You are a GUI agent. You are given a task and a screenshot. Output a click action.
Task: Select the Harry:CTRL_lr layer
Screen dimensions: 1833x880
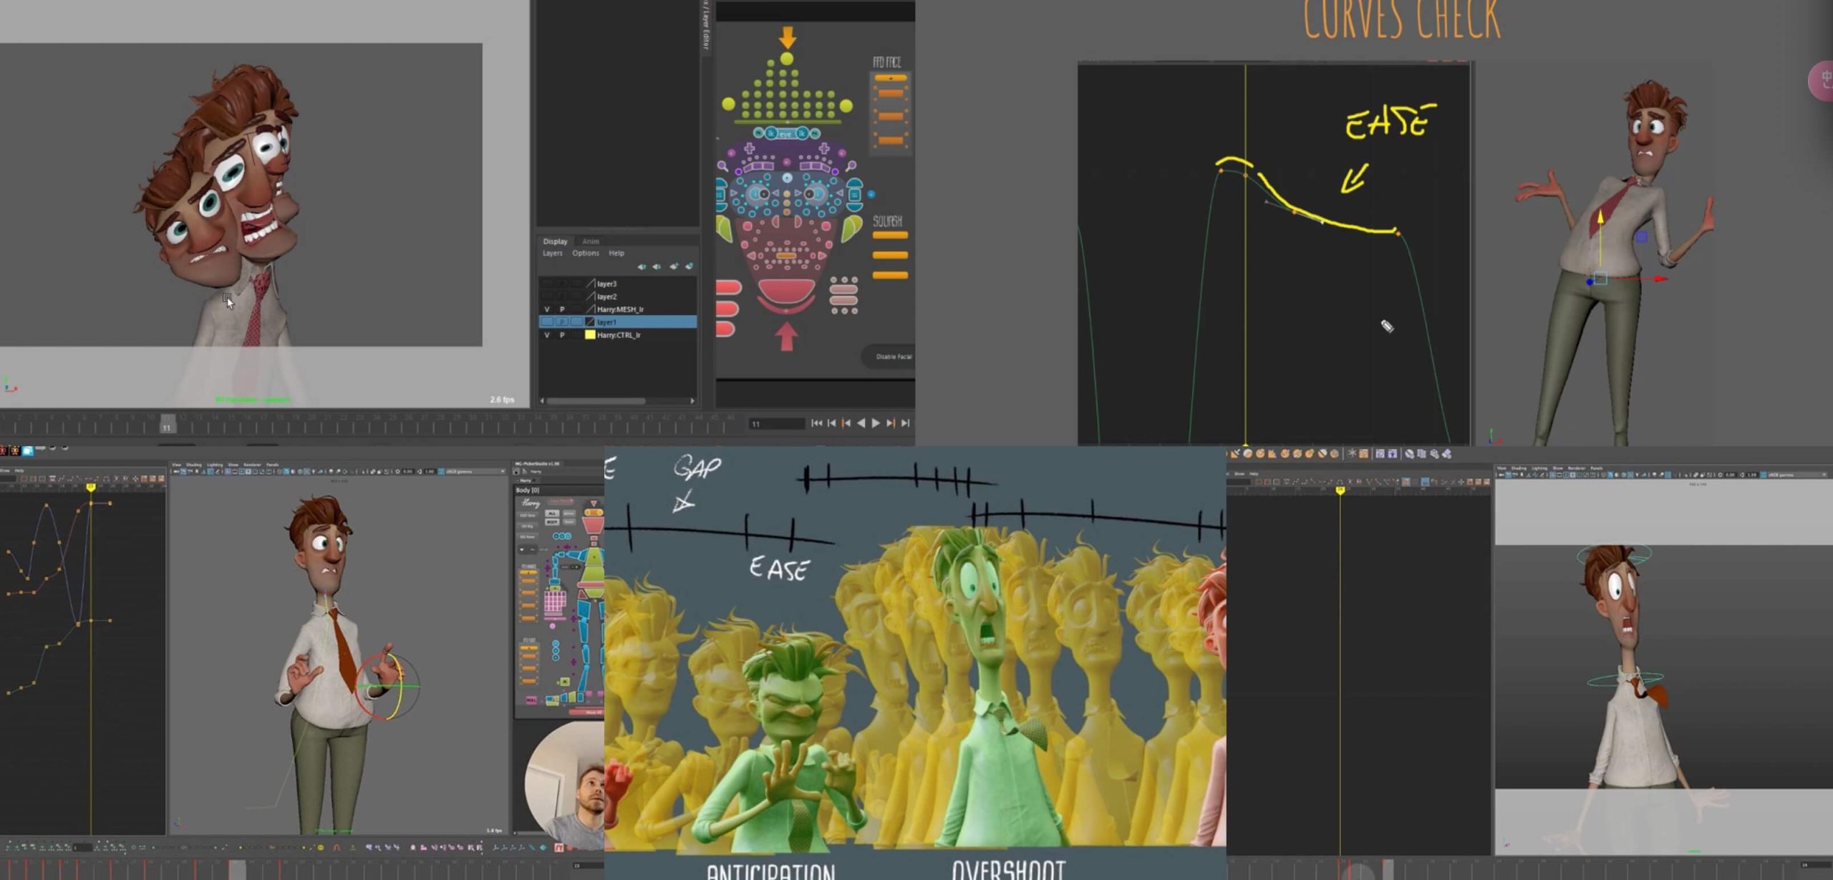pos(618,335)
